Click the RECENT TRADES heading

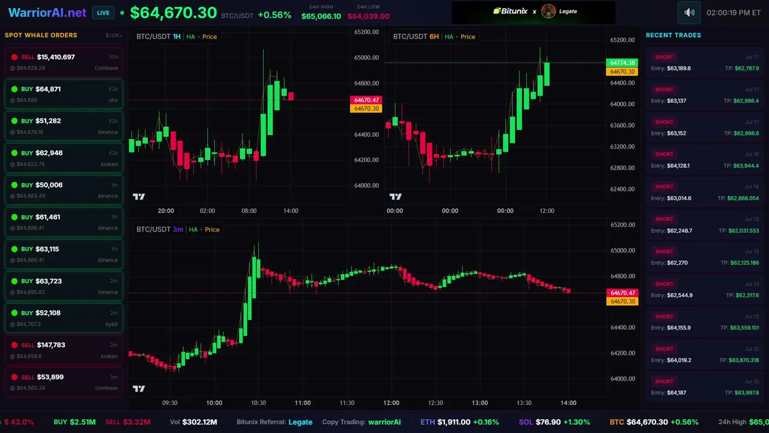tap(673, 35)
